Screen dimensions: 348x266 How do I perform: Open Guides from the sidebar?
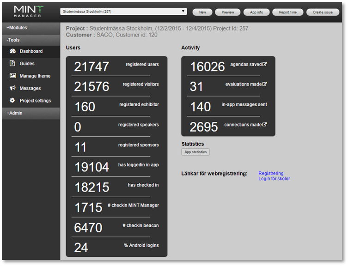[31, 63]
